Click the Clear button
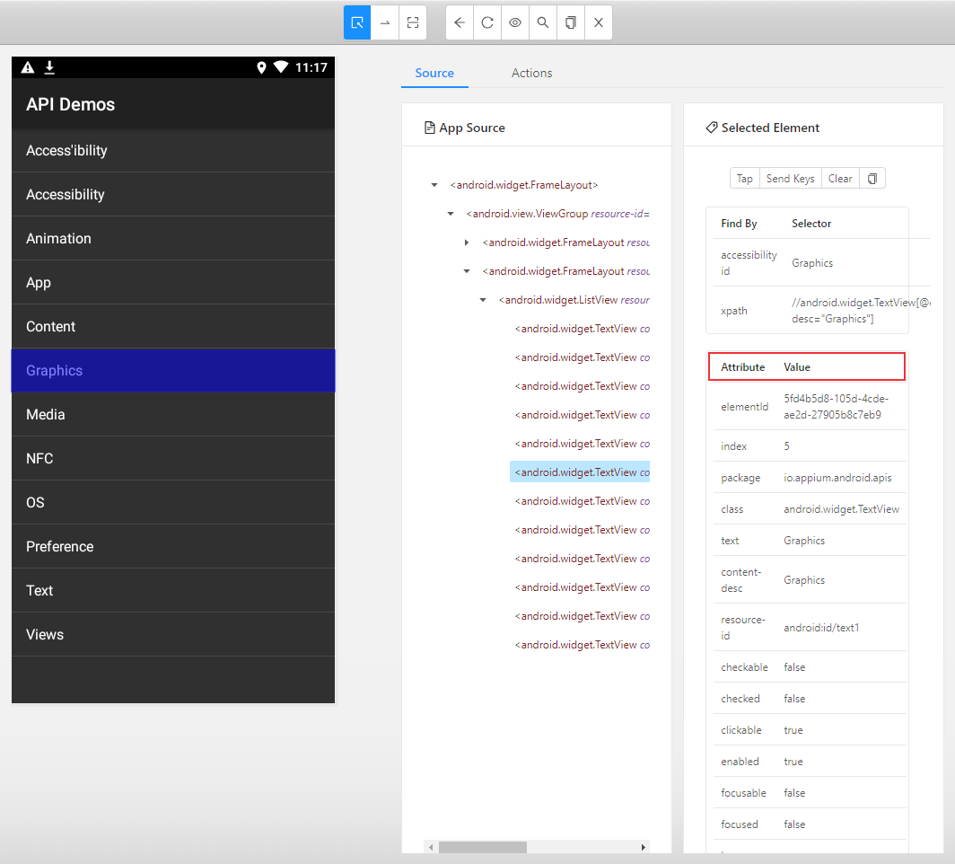Image resolution: width=955 pixels, height=864 pixels. point(840,179)
